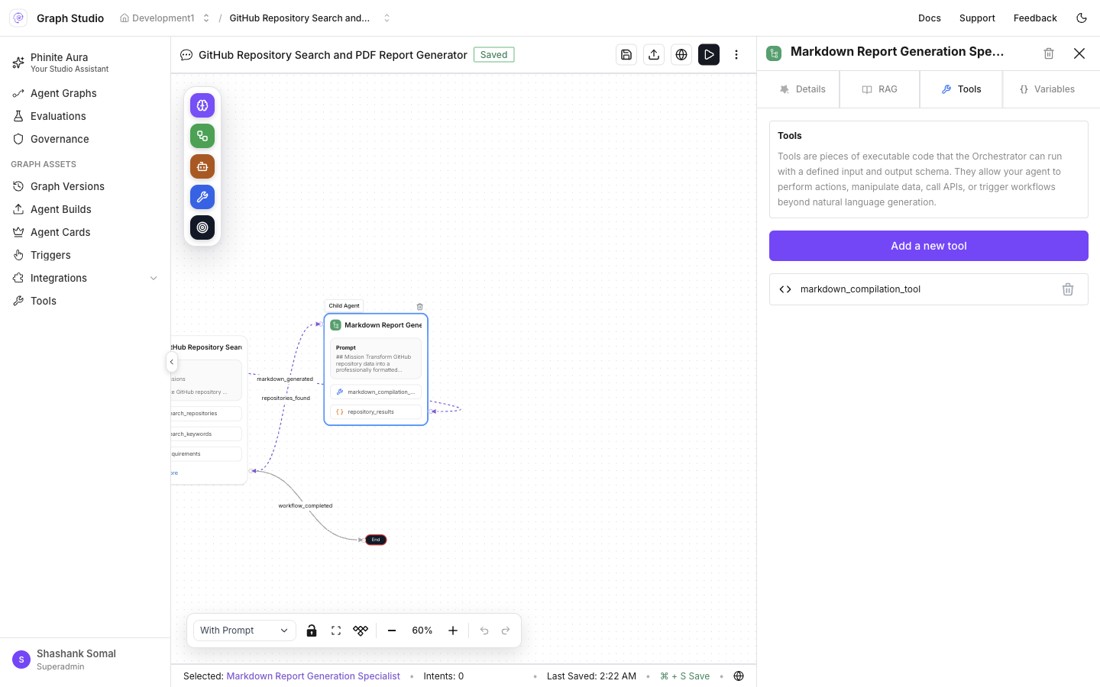The width and height of the screenshot is (1100, 687).
Task: Collapse the left node with the chevron handle
Action: [172, 362]
